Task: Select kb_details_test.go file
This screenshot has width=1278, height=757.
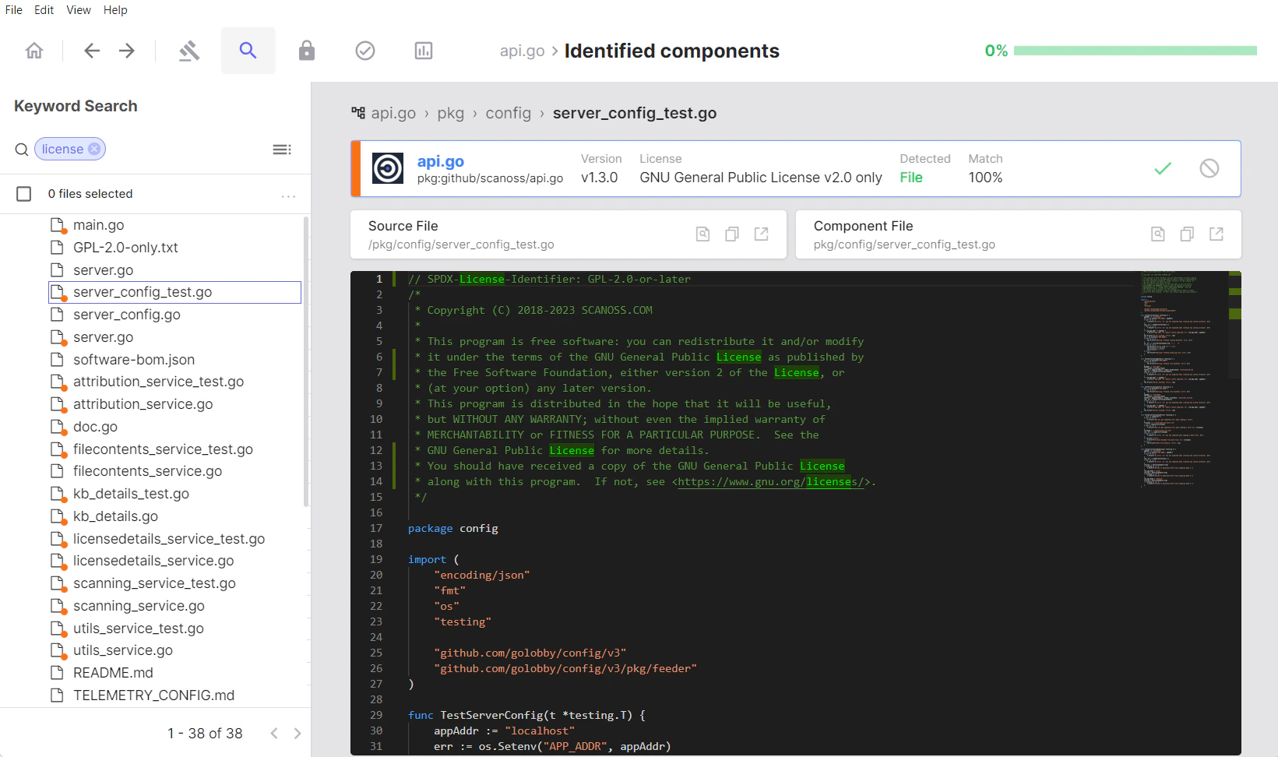Action: 131,494
